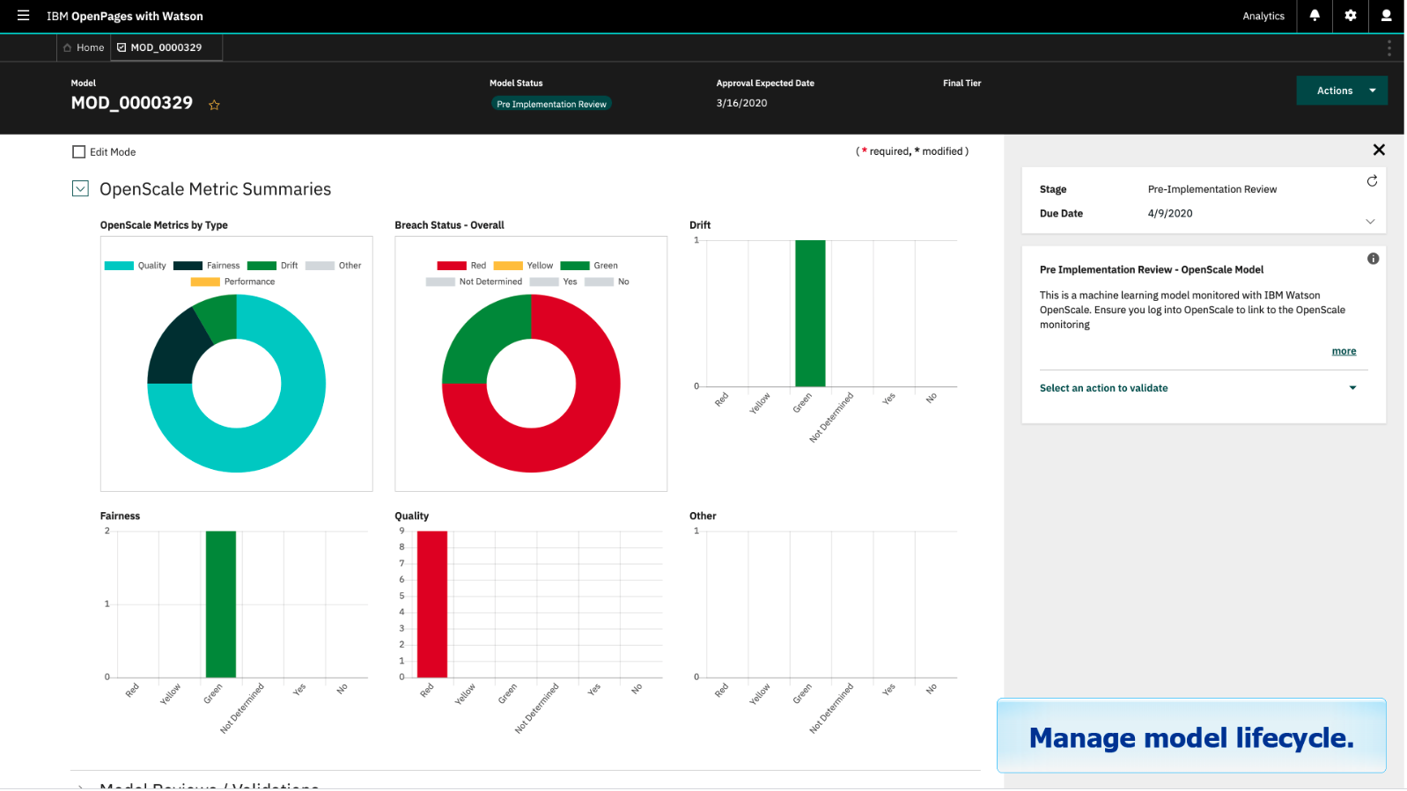This screenshot has width=1407, height=791.
Task: Toggle the Other legend in Metrics by Type
Action: point(320,266)
